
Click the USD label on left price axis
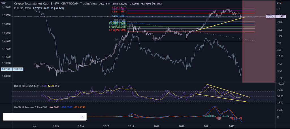pyautogui.click(x=5, y=3)
